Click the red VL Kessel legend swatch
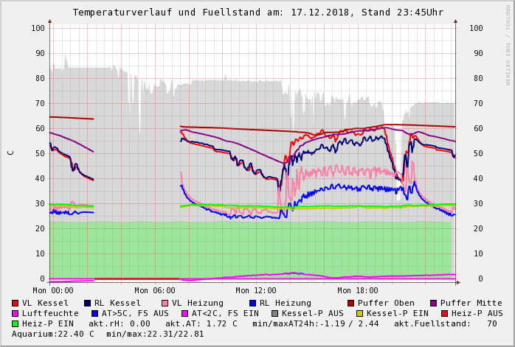The image size is (515, 347). coord(15,303)
